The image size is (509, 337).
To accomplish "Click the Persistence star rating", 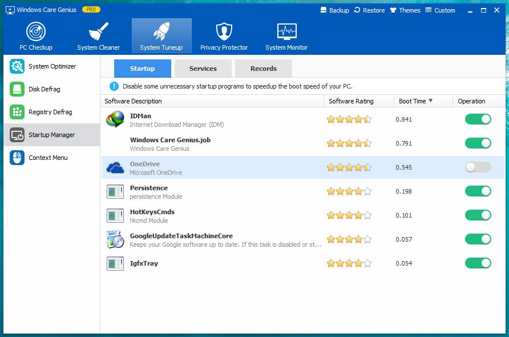I will pos(349,191).
